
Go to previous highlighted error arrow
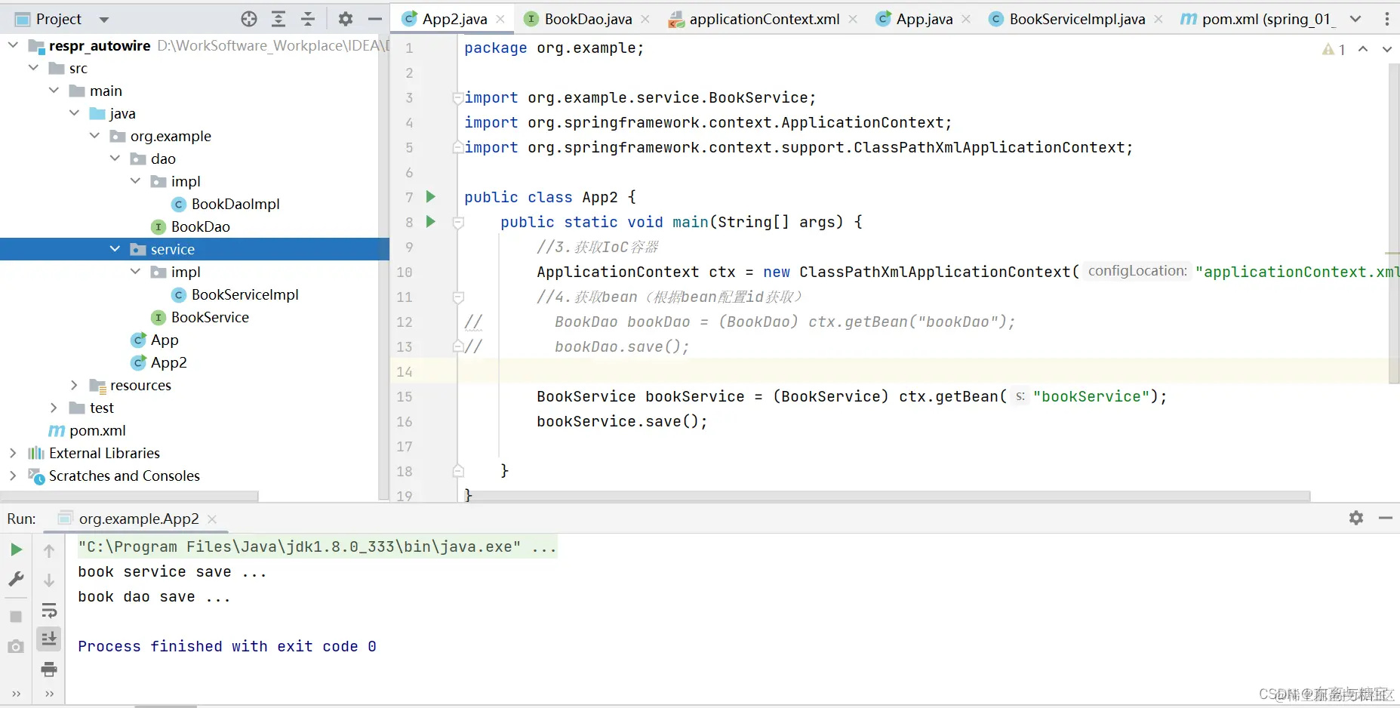coord(1363,49)
